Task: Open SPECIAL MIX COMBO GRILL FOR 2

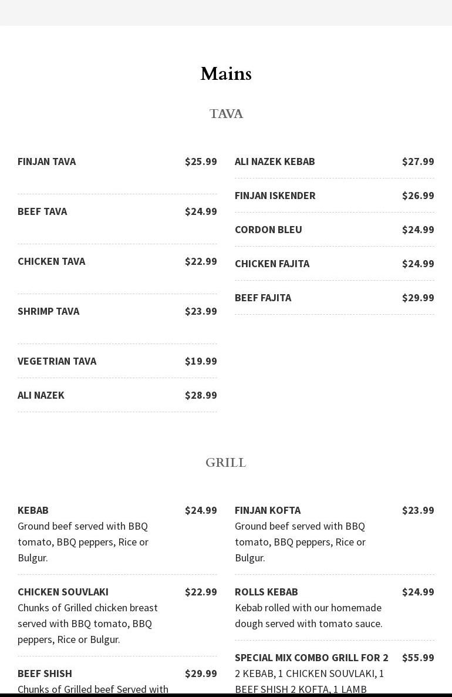Action: pos(312,658)
